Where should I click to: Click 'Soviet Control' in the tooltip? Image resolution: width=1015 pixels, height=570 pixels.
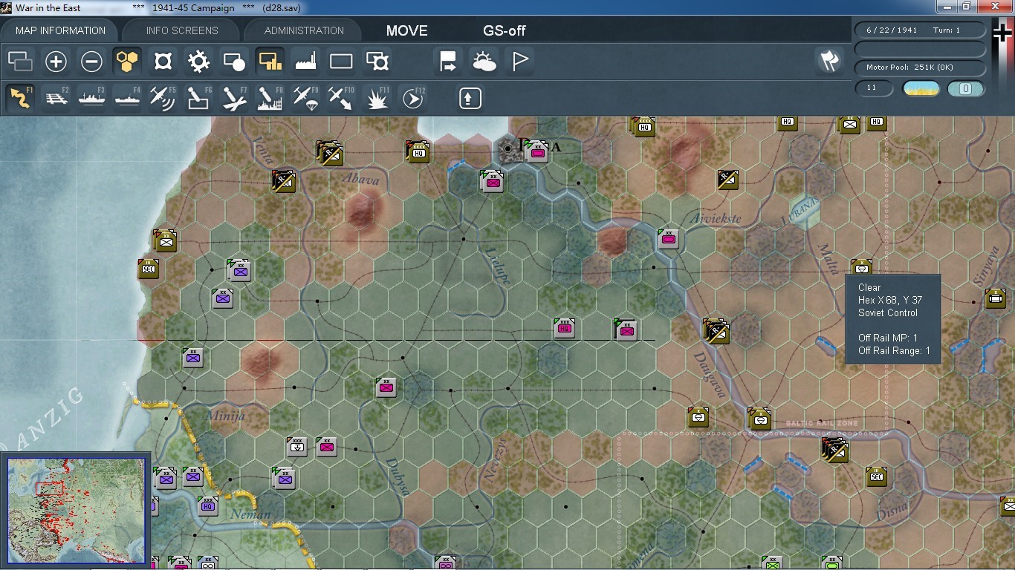pyautogui.click(x=888, y=312)
